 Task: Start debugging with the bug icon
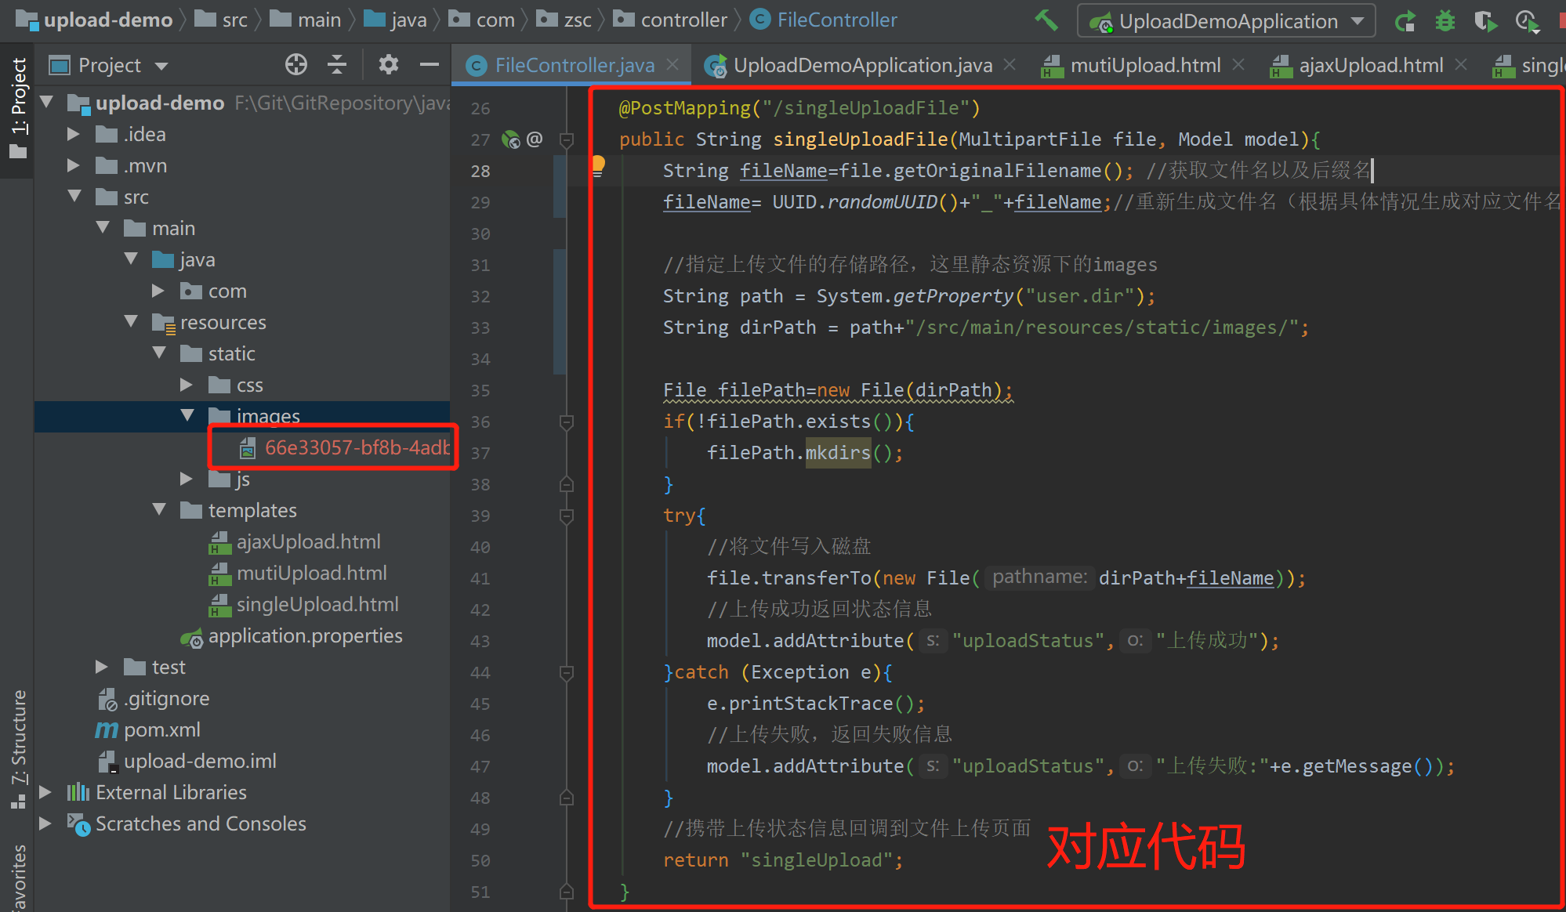click(x=1445, y=21)
